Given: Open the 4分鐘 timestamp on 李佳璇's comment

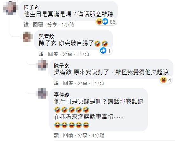Looking at the screenshot, I should pyautogui.click(x=98, y=135).
